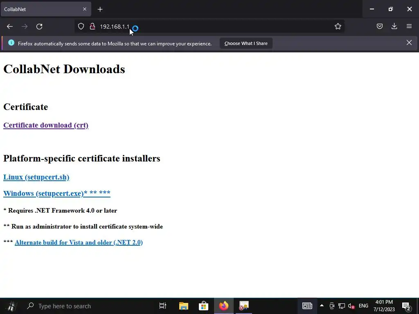Open the clock showing 4:01 PM

pos(384,306)
